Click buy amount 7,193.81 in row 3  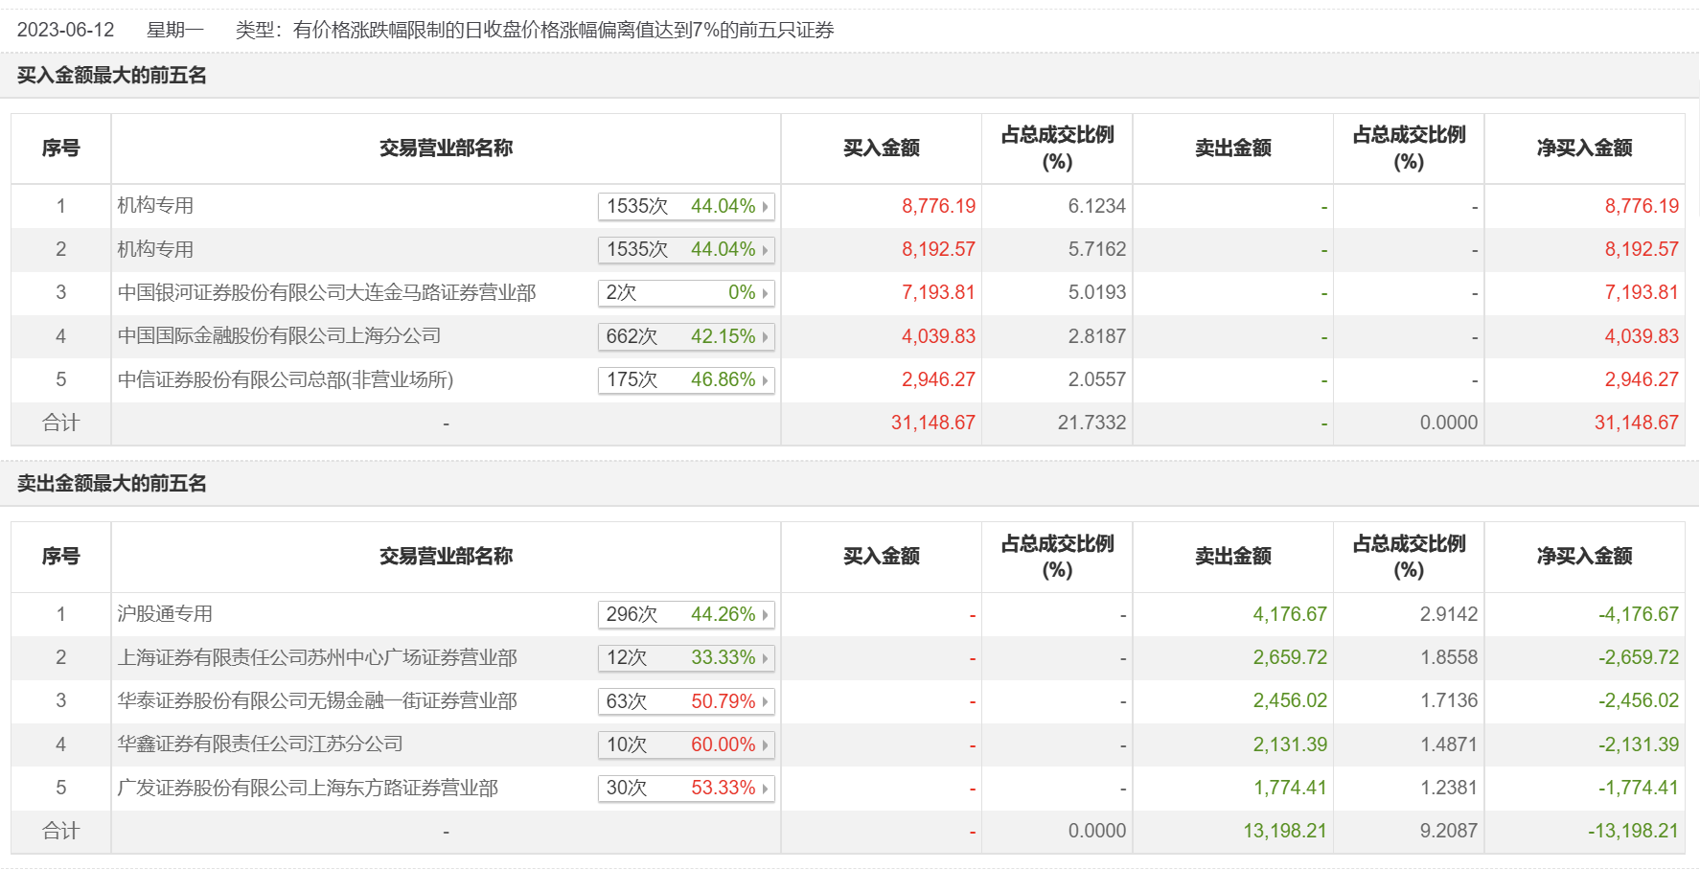(938, 292)
